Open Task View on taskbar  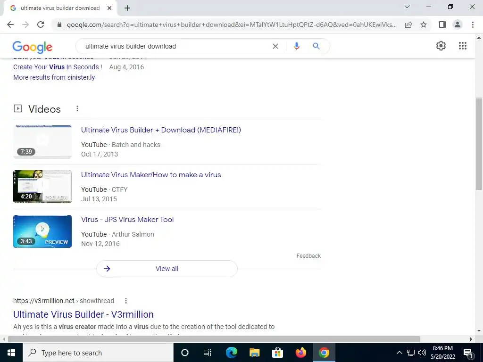(x=208, y=353)
